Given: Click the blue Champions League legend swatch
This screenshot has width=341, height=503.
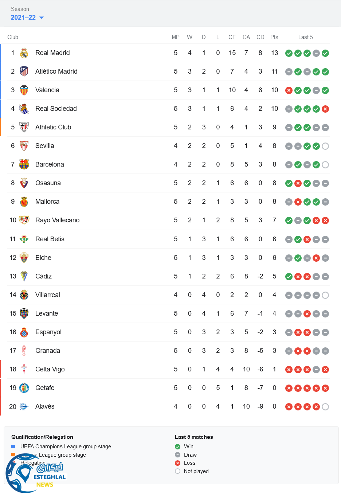Looking at the screenshot, I should point(13,447).
